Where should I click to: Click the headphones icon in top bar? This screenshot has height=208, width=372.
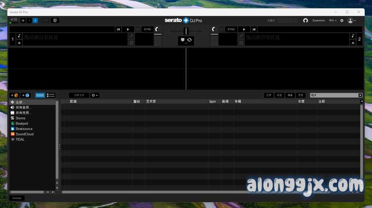[x=306, y=21]
